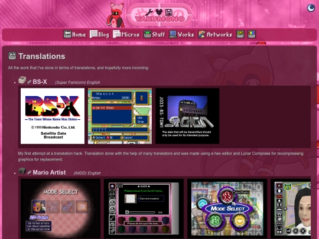Click the "(64DD) English" label
The height and width of the screenshot is (239, 319).
click(87, 173)
